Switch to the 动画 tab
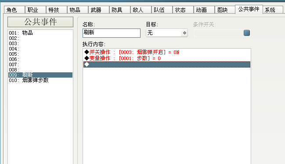Viewport: 285px width, 164px height. point(204,10)
